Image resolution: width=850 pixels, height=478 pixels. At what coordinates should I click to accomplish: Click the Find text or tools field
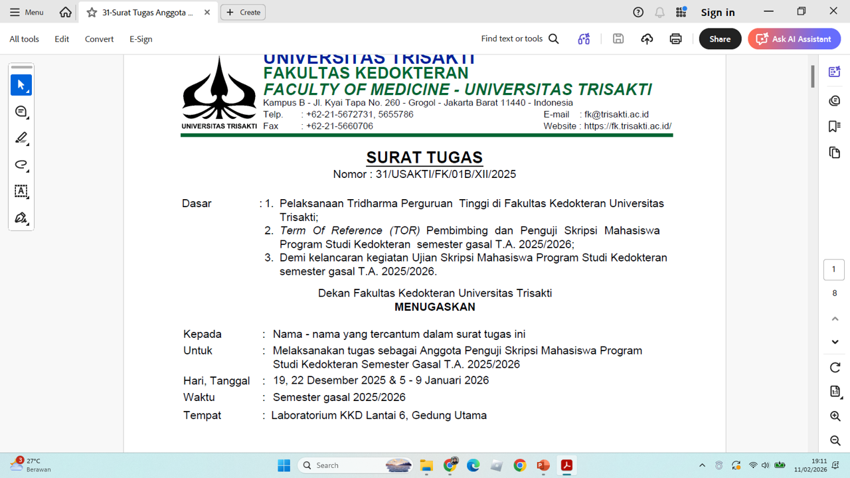(519, 39)
